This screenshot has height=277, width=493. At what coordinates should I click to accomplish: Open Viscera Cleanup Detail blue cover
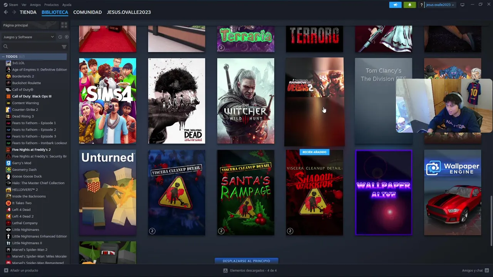(x=177, y=192)
